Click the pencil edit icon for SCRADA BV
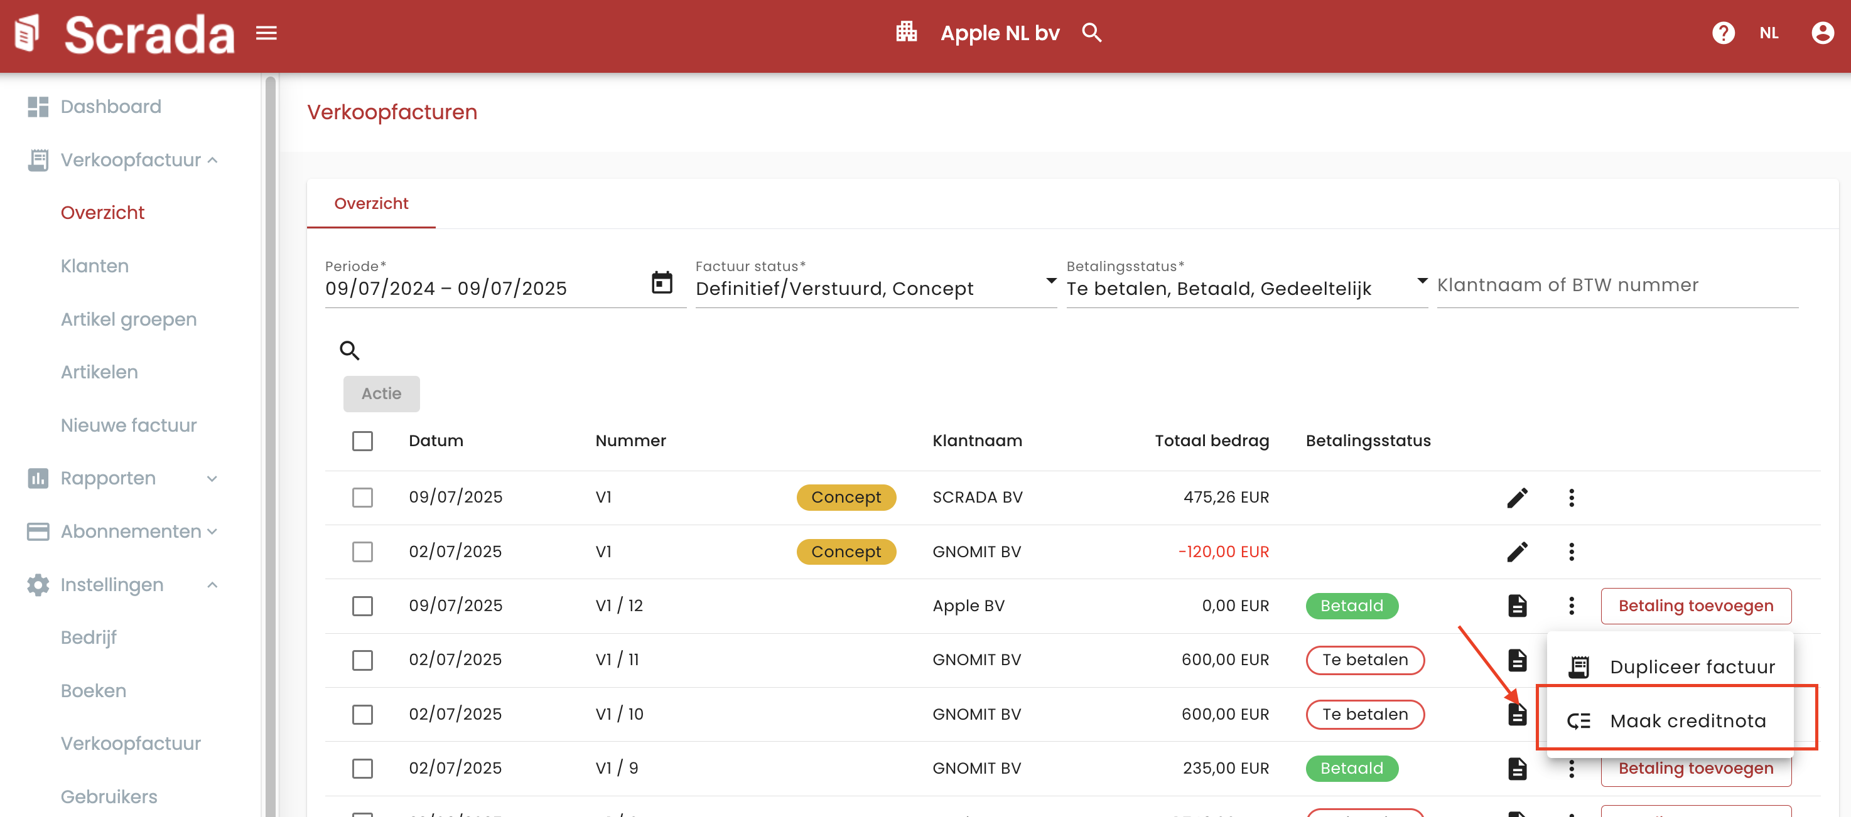Screen dimensions: 1851x817 (x=1517, y=498)
